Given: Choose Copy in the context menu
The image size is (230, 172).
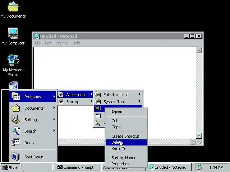Looking at the screenshot, I should pyautogui.click(x=126, y=127).
